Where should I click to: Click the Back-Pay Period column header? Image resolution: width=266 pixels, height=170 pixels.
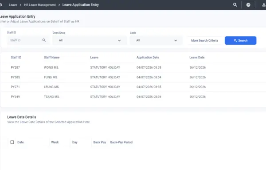click(121, 142)
